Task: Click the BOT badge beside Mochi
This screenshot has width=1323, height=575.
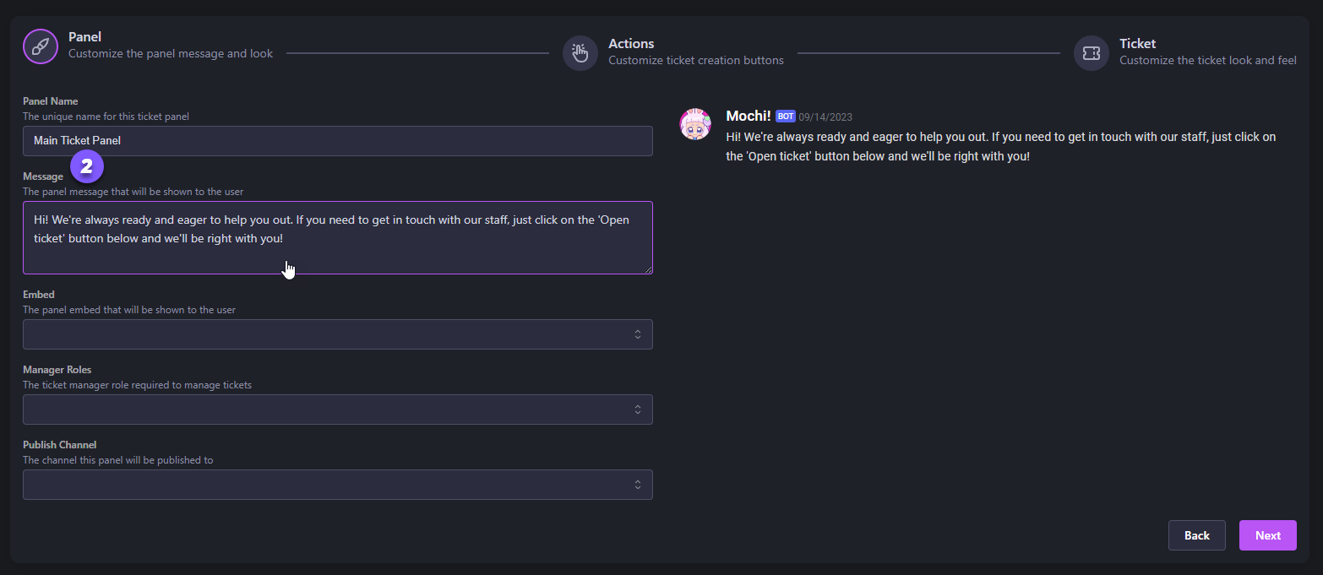Action: click(x=785, y=117)
